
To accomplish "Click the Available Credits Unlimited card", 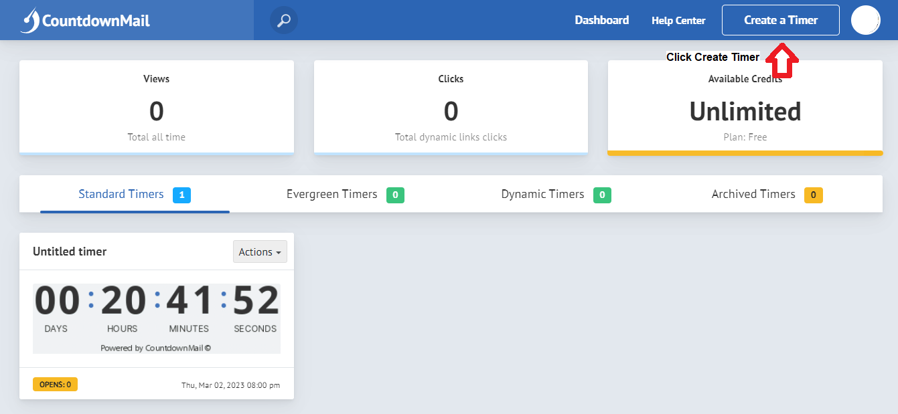I will [x=745, y=108].
